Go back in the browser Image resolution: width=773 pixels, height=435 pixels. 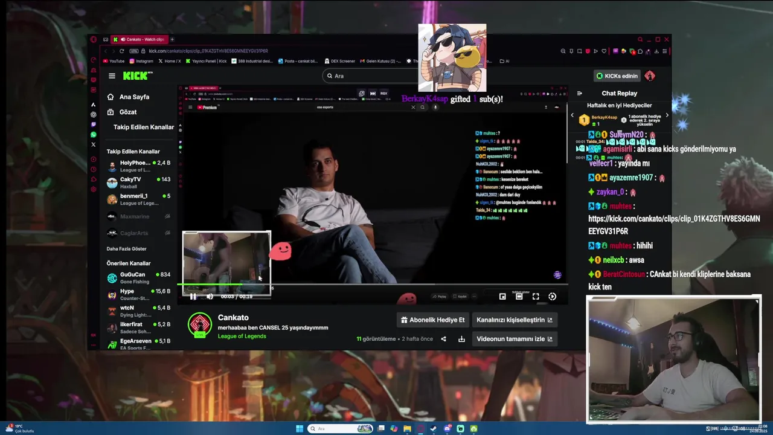[105, 51]
